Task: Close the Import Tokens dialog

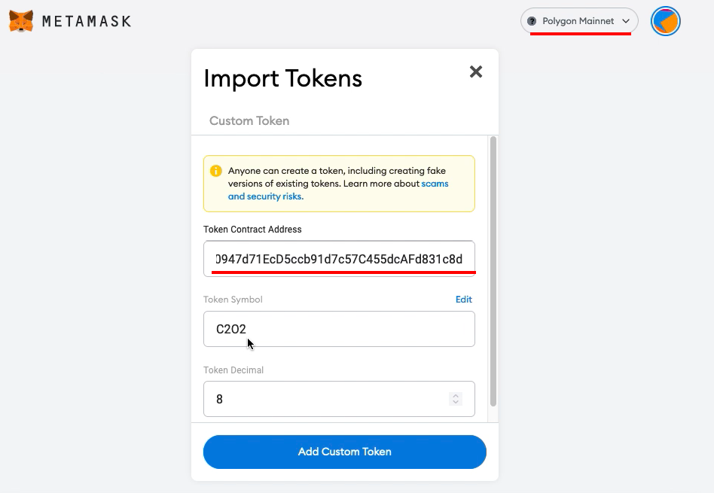Action: (x=476, y=72)
